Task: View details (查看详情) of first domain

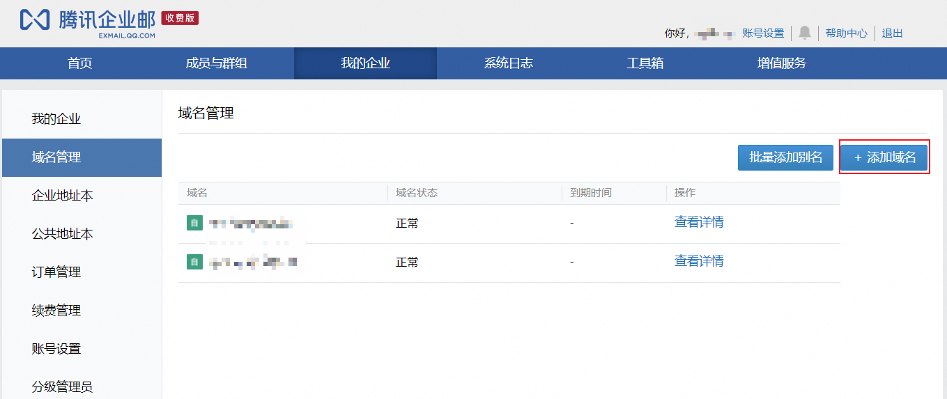Action: click(x=699, y=222)
